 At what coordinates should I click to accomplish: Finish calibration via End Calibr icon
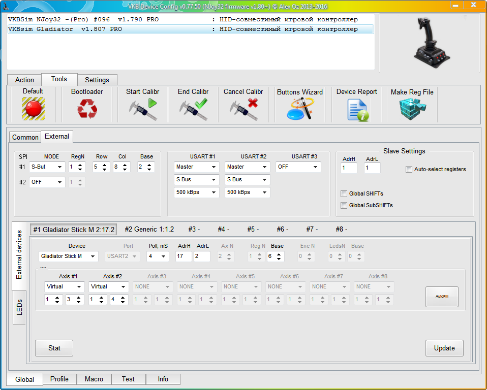(193, 109)
